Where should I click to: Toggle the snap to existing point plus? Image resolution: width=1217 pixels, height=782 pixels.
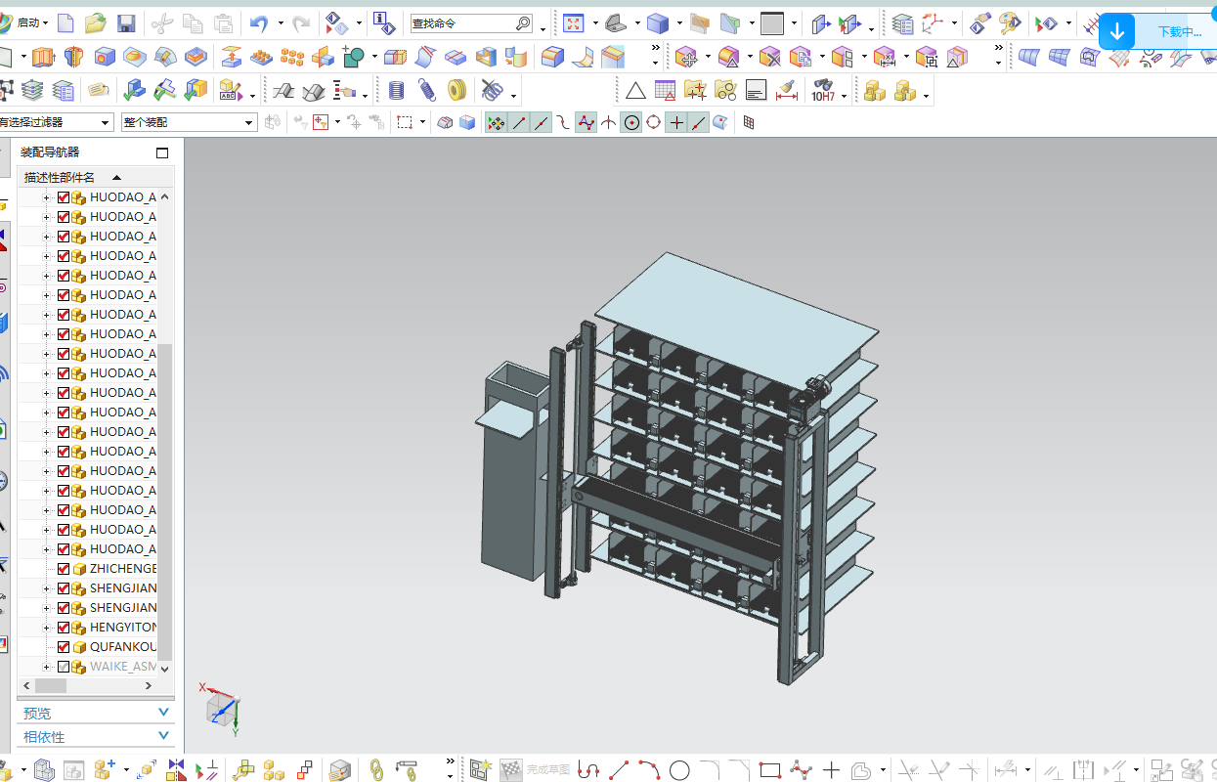[x=676, y=122]
